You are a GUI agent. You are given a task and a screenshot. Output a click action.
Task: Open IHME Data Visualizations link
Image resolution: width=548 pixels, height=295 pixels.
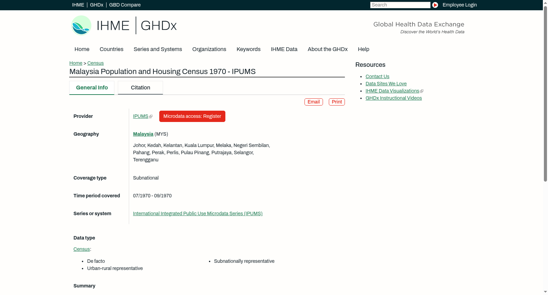[392, 91]
